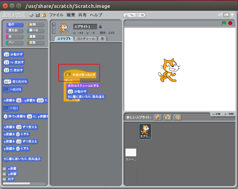The image size is (238, 189).
Task: Select the 制御 block category
Action: pyautogui.click(x=36, y=24)
